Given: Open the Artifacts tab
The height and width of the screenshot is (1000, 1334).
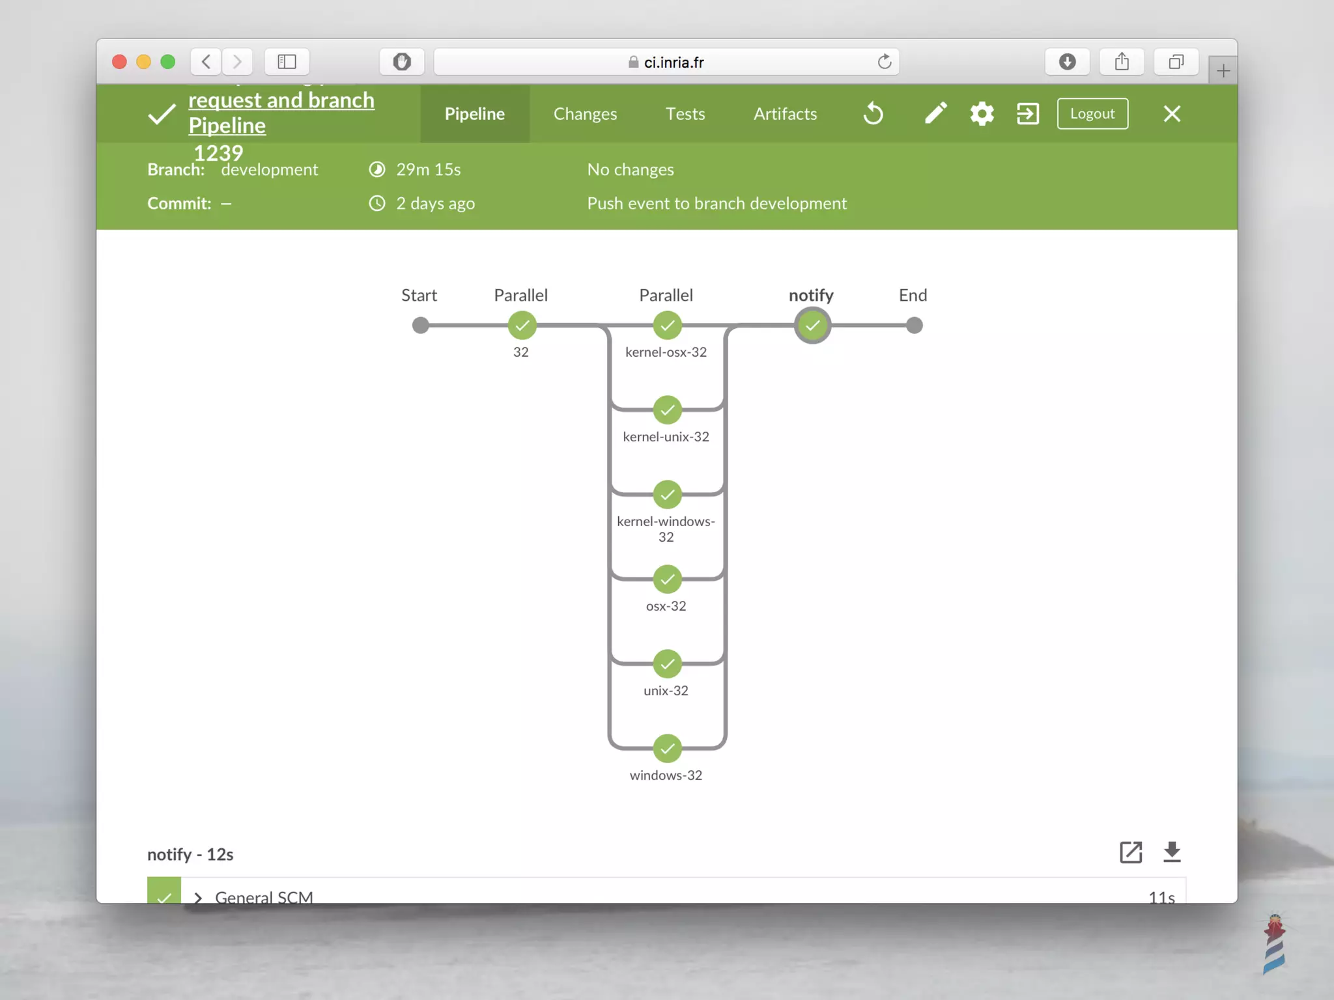Looking at the screenshot, I should (785, 114).
